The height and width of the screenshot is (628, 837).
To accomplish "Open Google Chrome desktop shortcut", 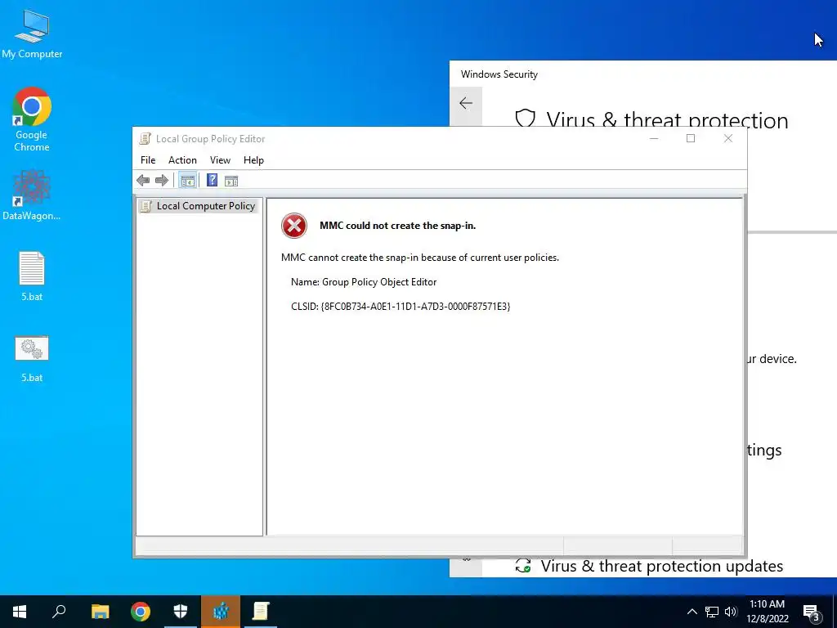I will coord(32,119).
